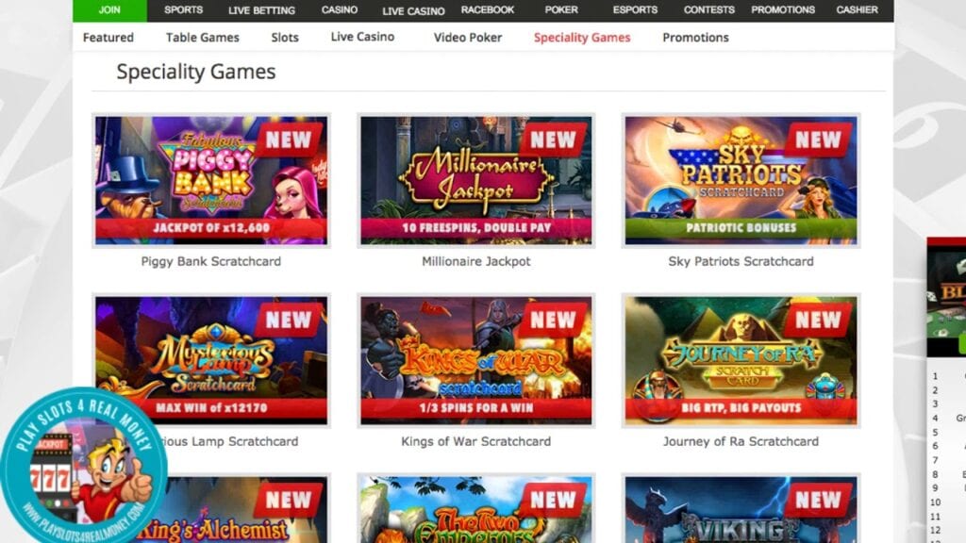The height and width of the screenshot is (543, 966).
Task: Open the Video Poker tab
Action: point(468,38)
